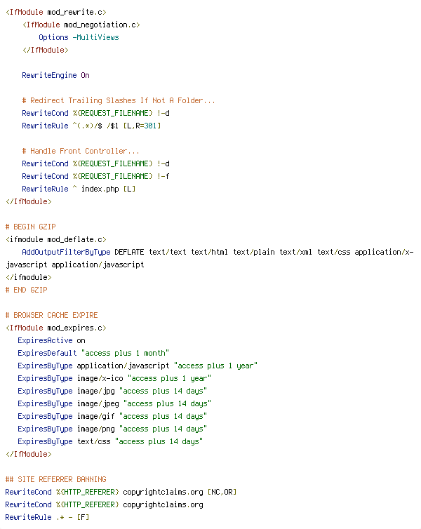Image resolution: width=421 pixels, height=529 pixels.
Task: Click the ExpiresDefault access plus 1 month string
Action: click(x=125, y=353)
